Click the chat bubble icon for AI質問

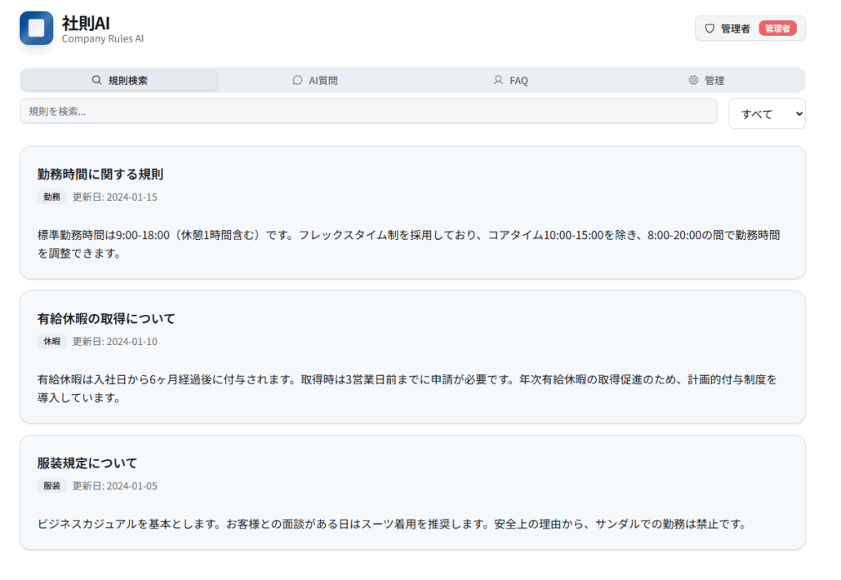[x=297, y=81]
